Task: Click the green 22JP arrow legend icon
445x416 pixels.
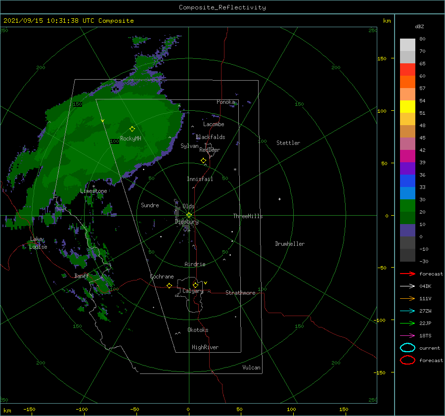Action: click(407, 323)
